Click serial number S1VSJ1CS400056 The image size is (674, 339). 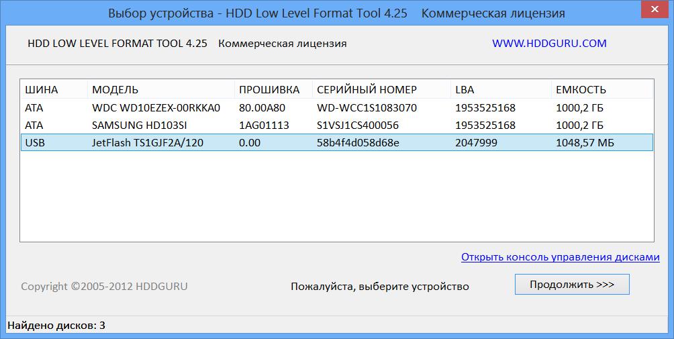click(358, 125)
